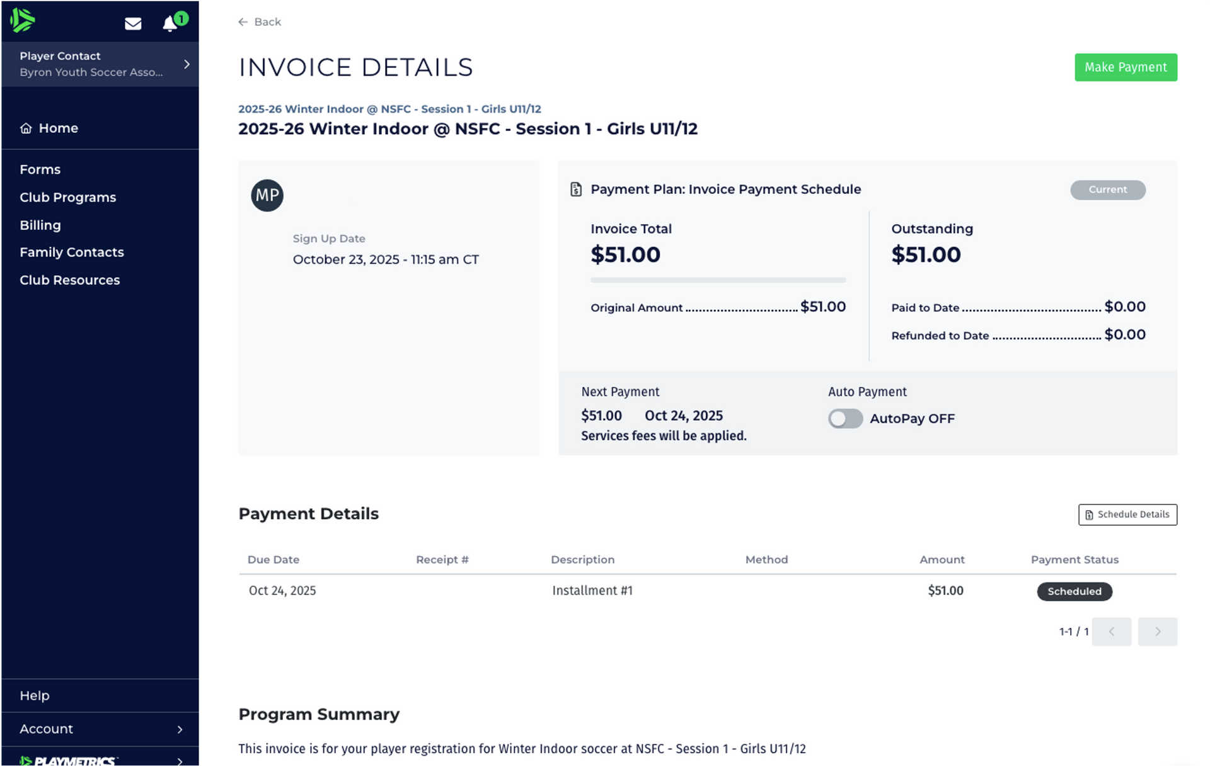Click the payment plan document icon
This screenshot has height=767, width=1210.
576,190
